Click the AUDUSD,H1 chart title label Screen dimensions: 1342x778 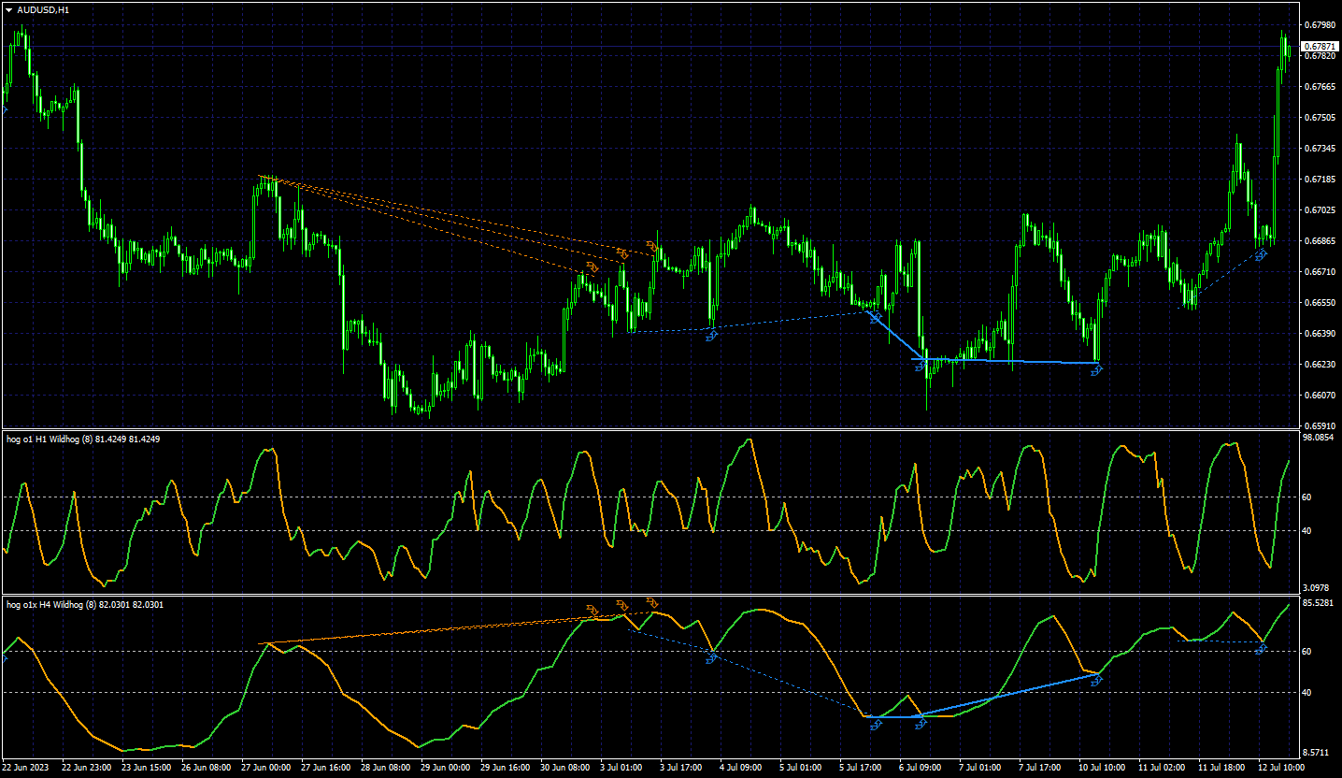click(43, 9)
